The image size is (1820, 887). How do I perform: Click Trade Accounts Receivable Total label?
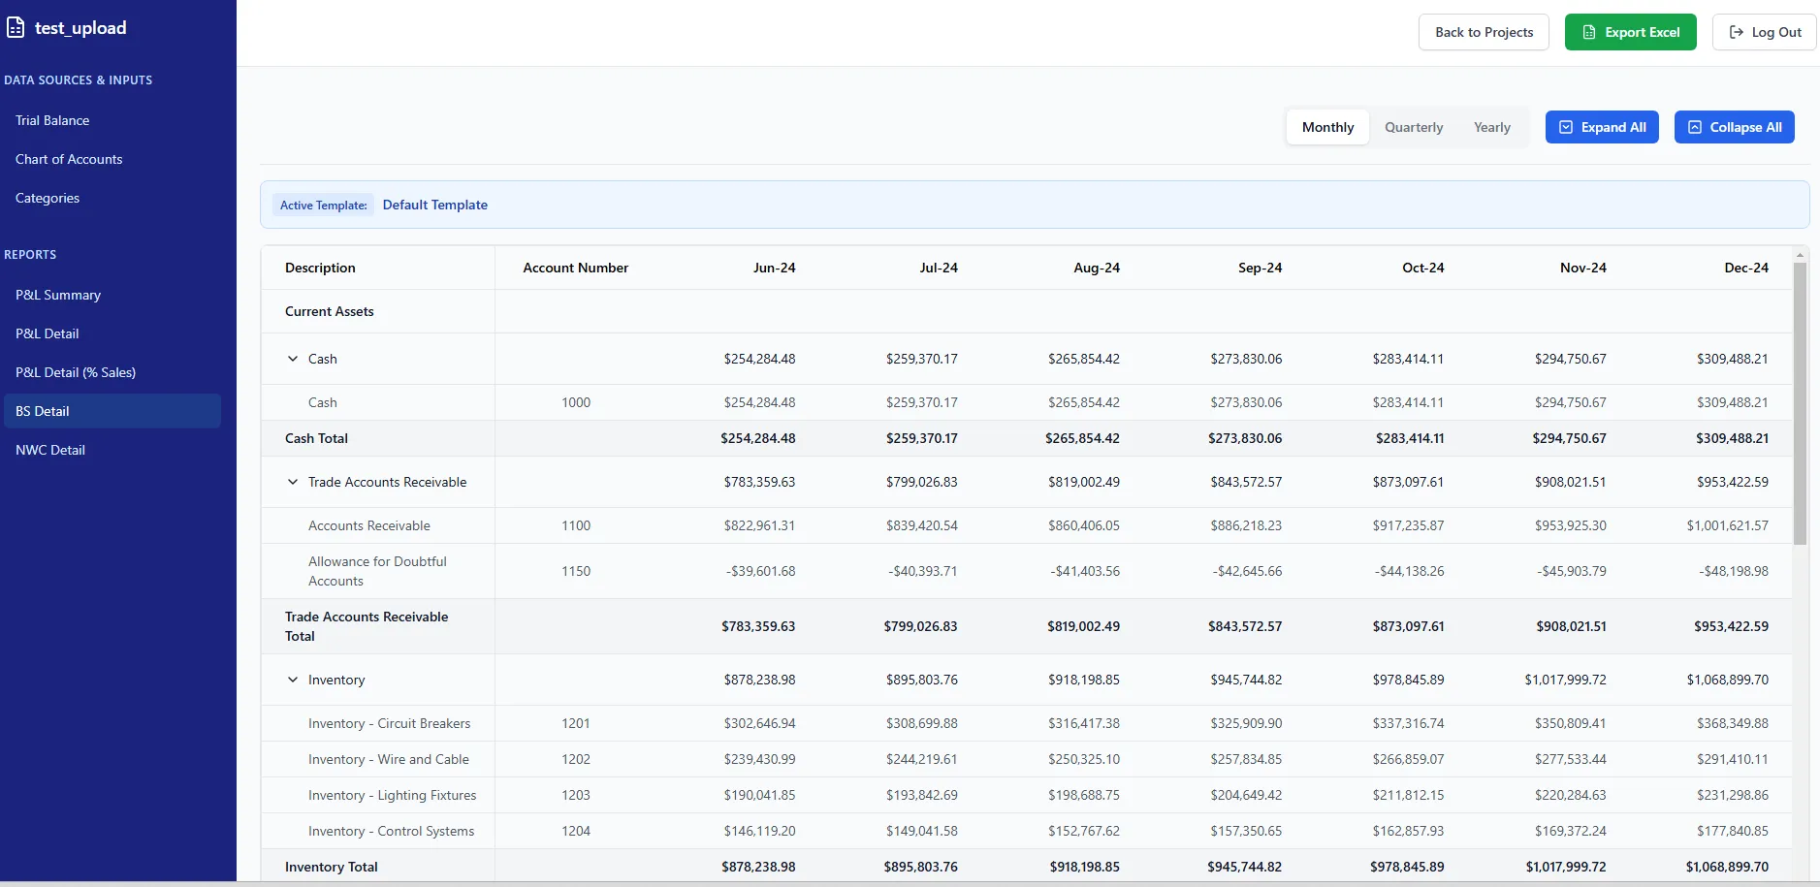(367, 626)
